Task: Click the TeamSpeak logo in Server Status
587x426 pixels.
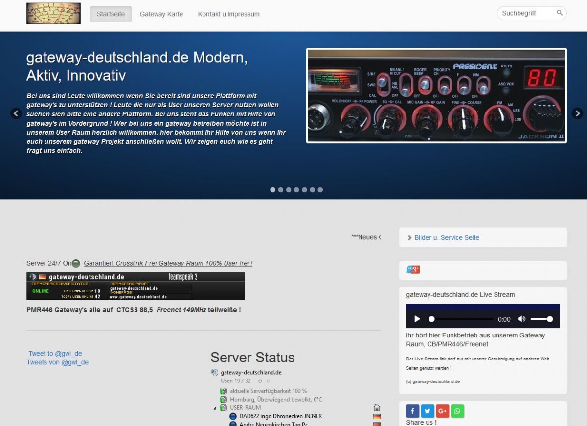Action: click(214, 373)
